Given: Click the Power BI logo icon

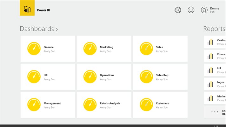Looking at the screenshot, I should (27, 10).
